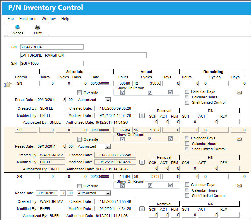Screen dimensions: 251x220
Task: Click Created By field showing SERFLE
Action: (52, 108)
